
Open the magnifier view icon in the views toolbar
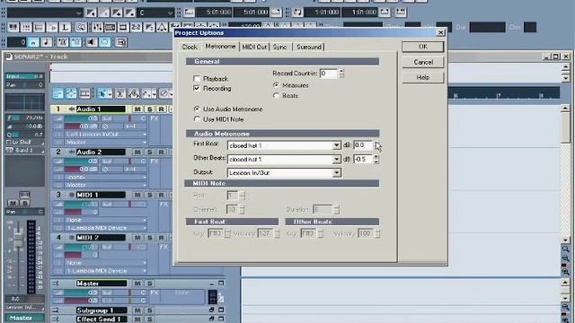pos(81,27)
